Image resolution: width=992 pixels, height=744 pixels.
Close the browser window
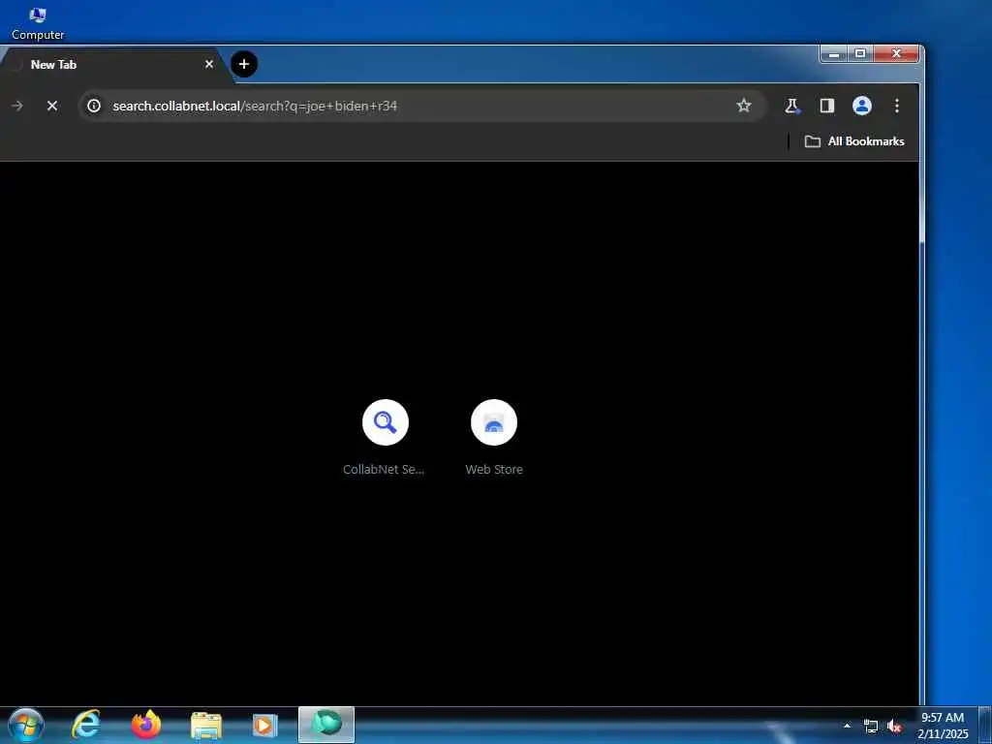(x=896, y=54)
